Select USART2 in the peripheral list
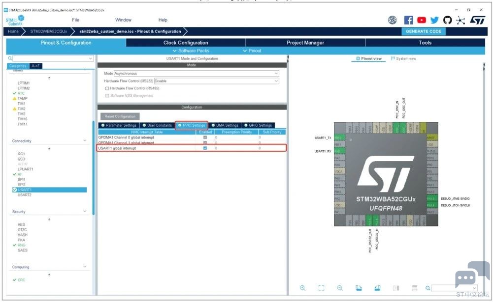This screenshot has width=494, height=302. (24, 195)
